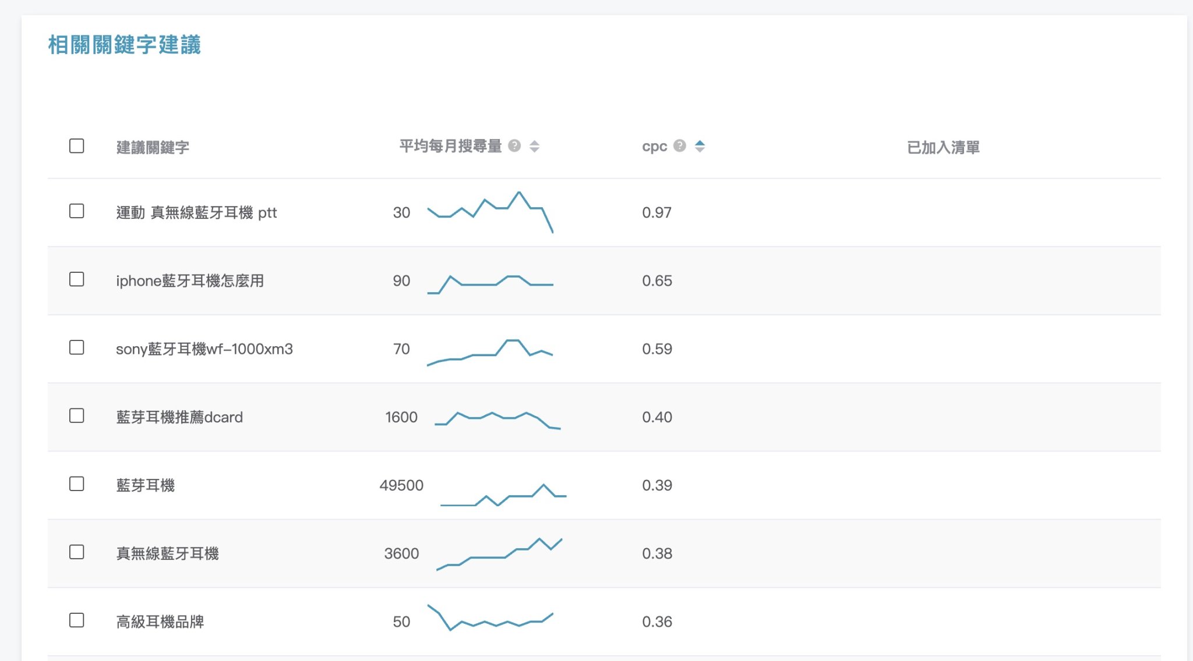Check the iphone藍牙耳機怎麼用 row checkbox
The image size is (1193, 661).
point(76,279)
